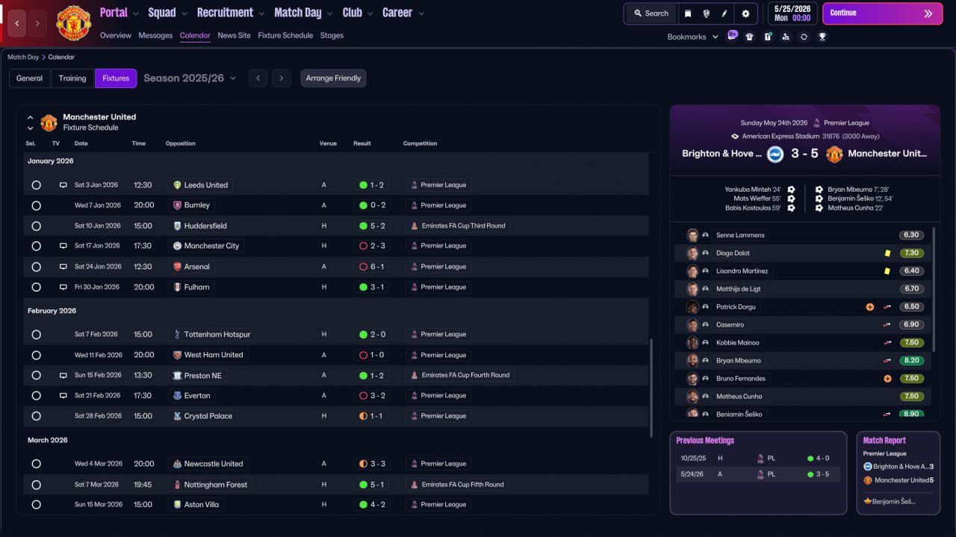Select the Arsenal fixture radio button
This screenshot has height=537, width=956.
click(x=36, y=266)
